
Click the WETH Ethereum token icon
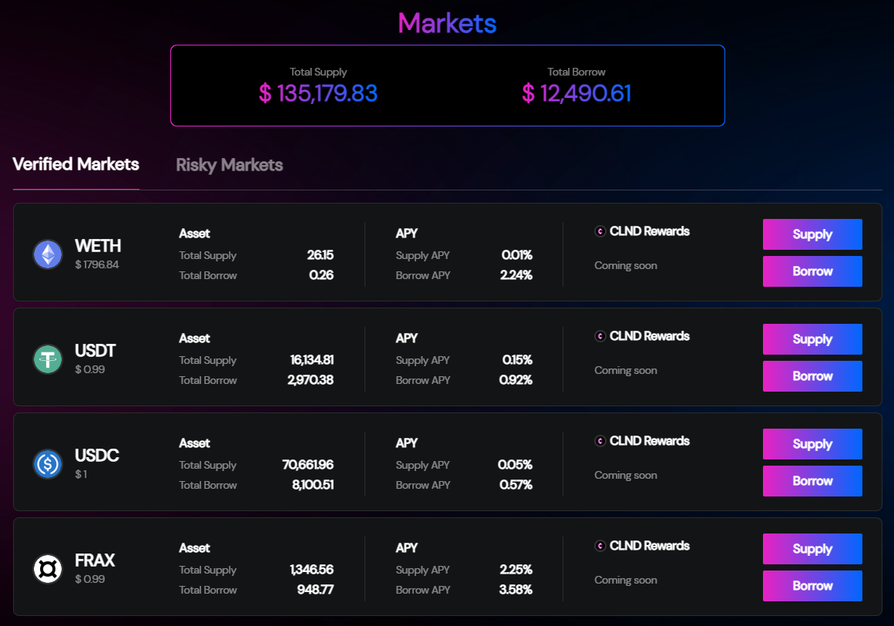point(48,254)
